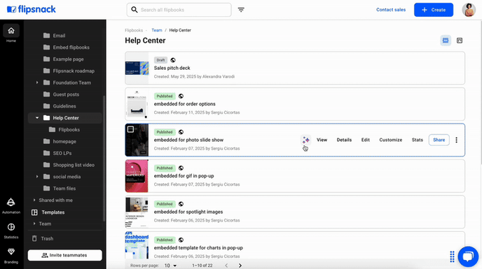Screen dimensions: 482x269
Task: Click the AI sparkle icon on photo slide show row
Action: 305,140
